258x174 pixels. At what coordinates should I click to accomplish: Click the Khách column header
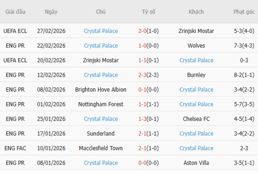click(x=196, y=12)
